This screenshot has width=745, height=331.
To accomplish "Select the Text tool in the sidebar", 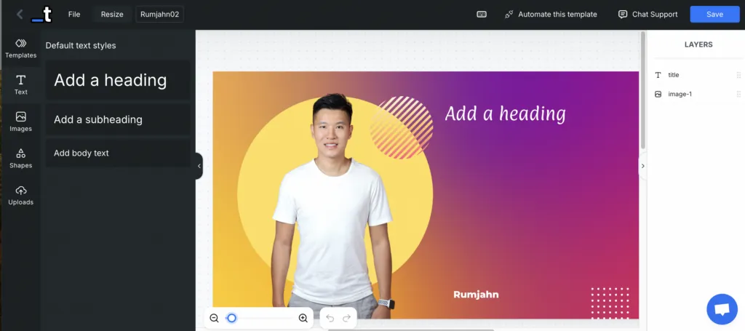I will coord(20,84).
